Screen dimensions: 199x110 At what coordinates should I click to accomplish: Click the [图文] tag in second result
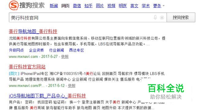14,73
